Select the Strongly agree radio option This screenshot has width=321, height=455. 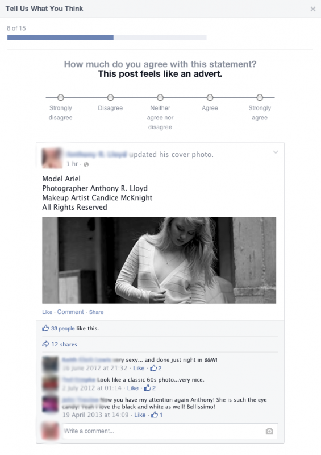[260, 97]
